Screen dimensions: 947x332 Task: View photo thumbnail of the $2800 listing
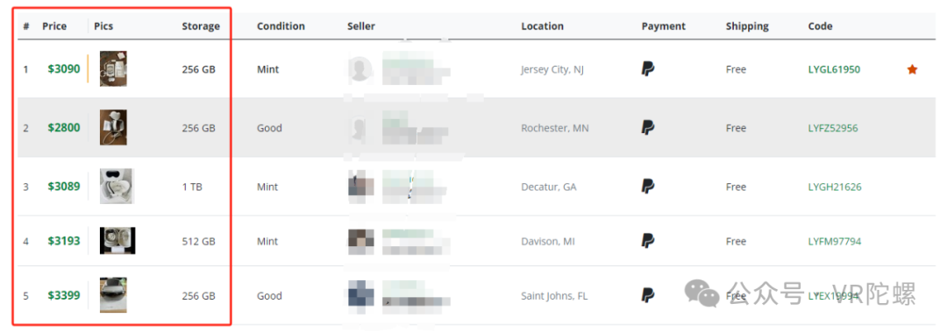tap(113, 127)
